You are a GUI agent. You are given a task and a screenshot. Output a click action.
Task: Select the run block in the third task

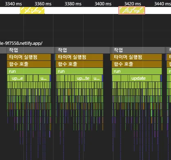[x=137, y=71]
